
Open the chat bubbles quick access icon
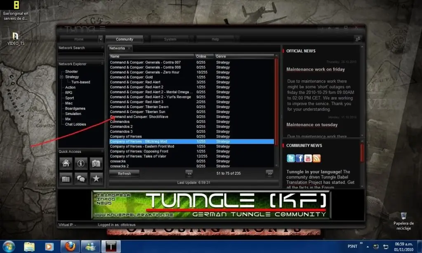point(81,179)
